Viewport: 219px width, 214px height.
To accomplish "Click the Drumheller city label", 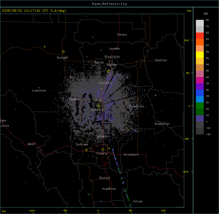I will (x=162, y=124).
